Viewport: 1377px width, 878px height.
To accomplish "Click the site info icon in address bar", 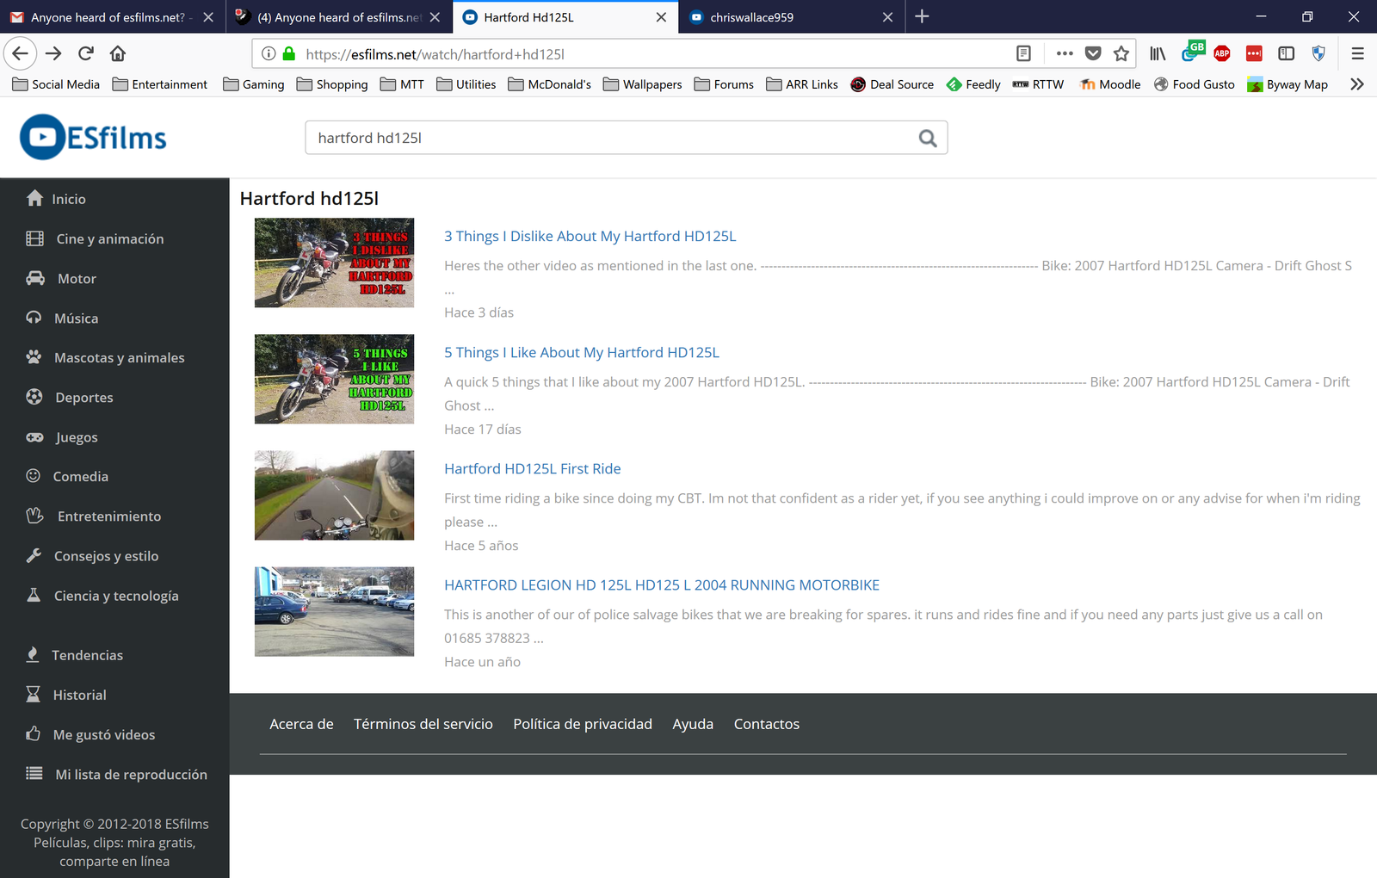I will pyautogui.click(x=269, y=53).
